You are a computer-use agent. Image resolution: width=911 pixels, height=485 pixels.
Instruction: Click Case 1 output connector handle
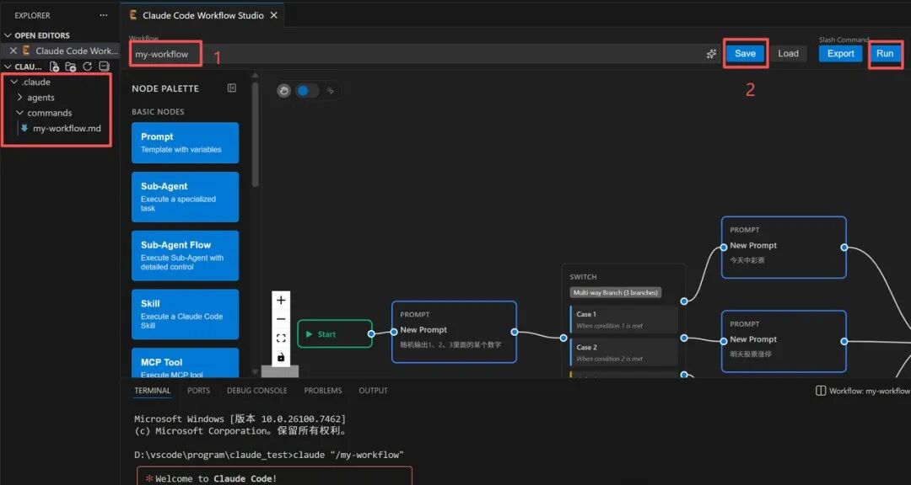coord(684,301)
